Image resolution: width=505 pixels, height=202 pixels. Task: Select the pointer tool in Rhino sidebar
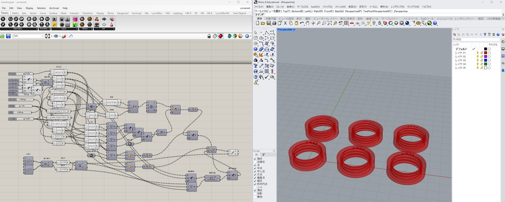point(256,32)
